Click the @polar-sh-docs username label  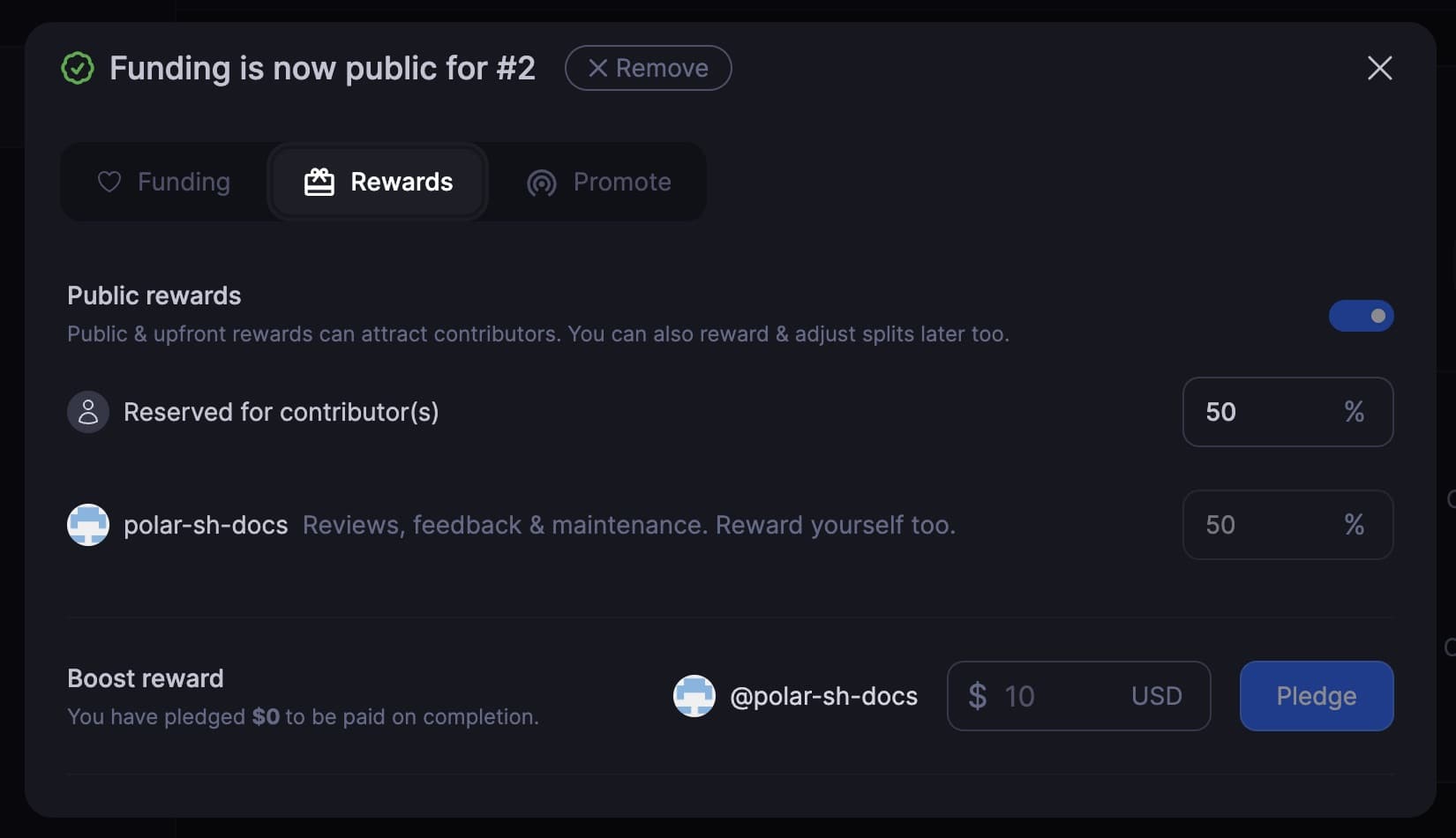(823, 696)
